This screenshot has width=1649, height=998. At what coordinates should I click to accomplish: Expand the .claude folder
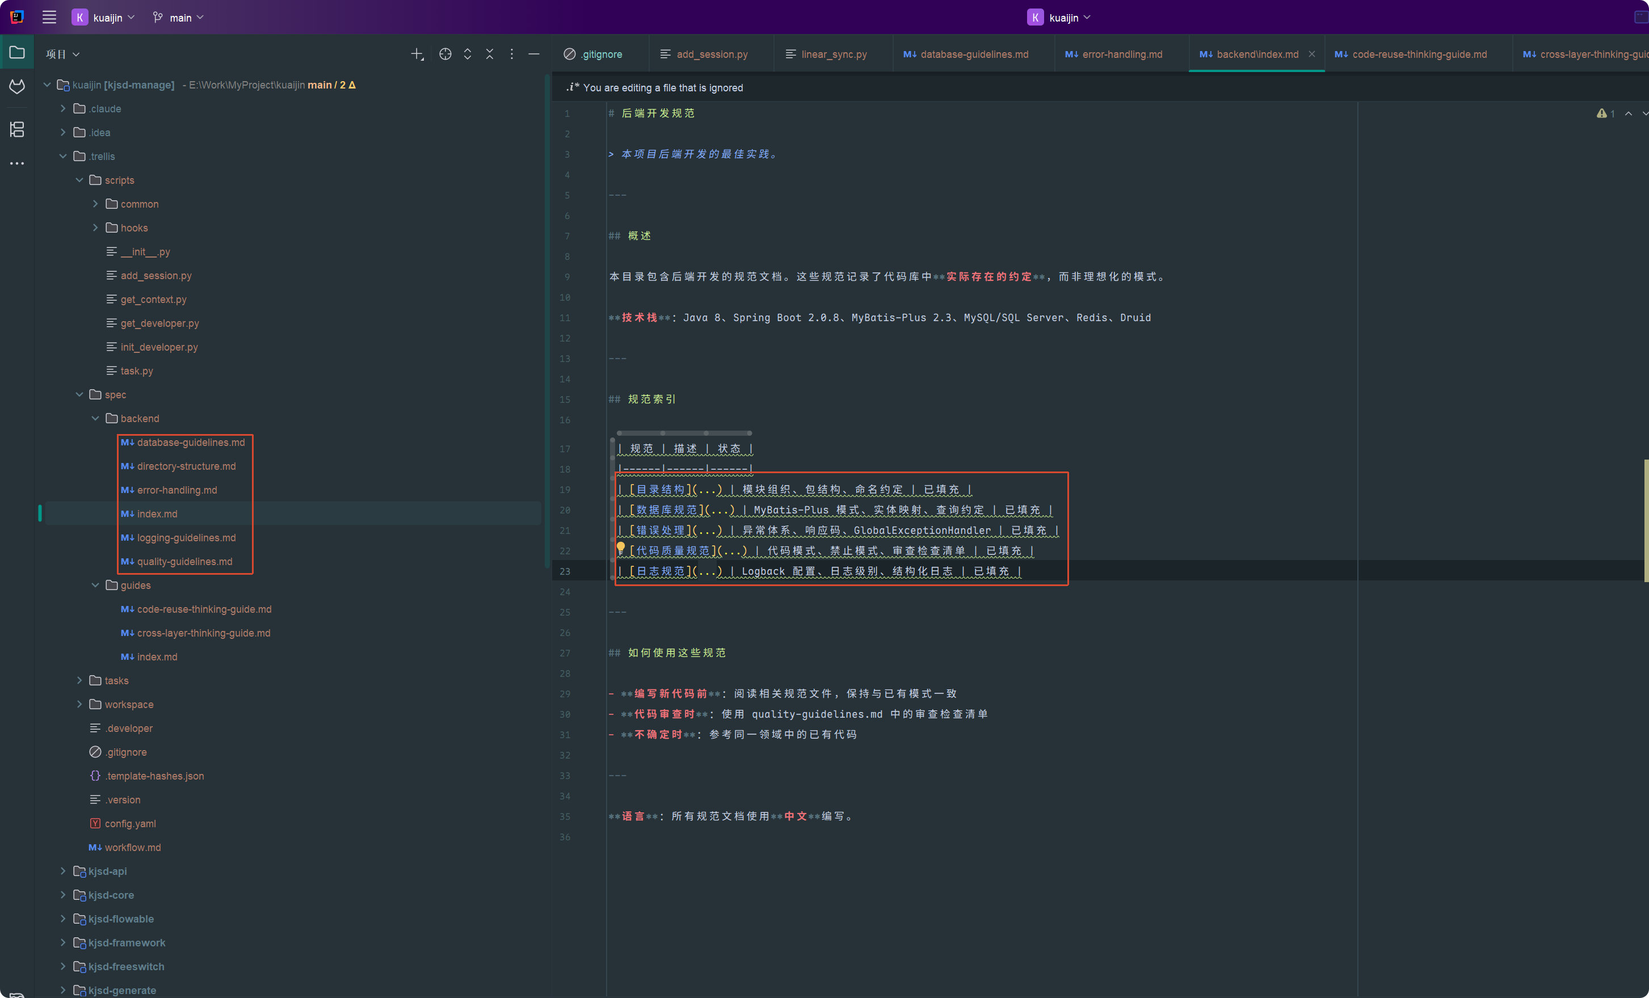63,108
